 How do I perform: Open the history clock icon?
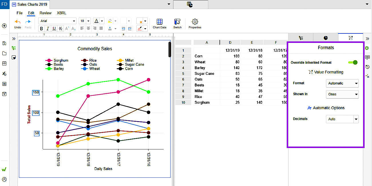pos(367,67)
